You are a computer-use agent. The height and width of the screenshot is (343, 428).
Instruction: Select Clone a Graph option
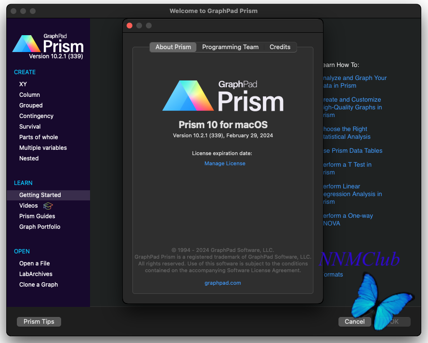pos(39,285)
